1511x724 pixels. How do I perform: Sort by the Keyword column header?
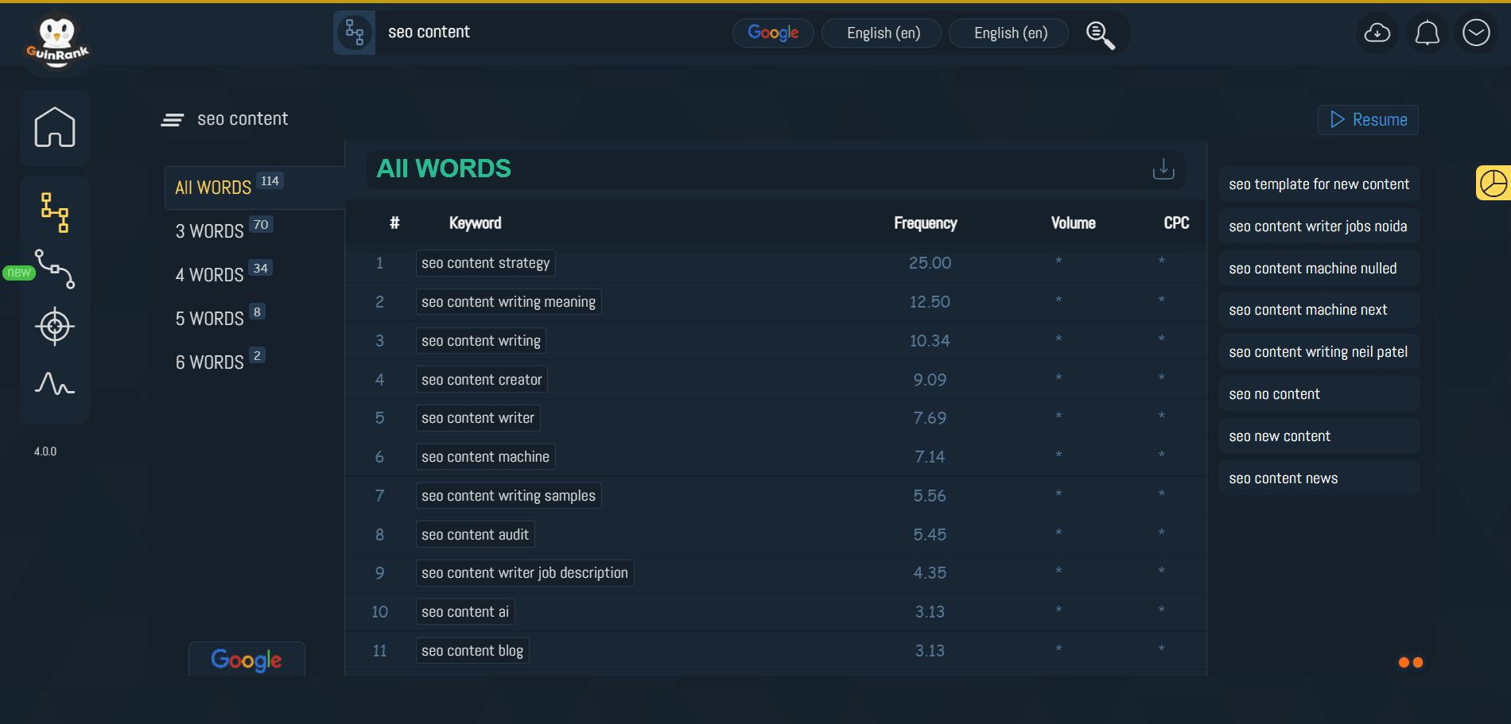click(475, 223)
